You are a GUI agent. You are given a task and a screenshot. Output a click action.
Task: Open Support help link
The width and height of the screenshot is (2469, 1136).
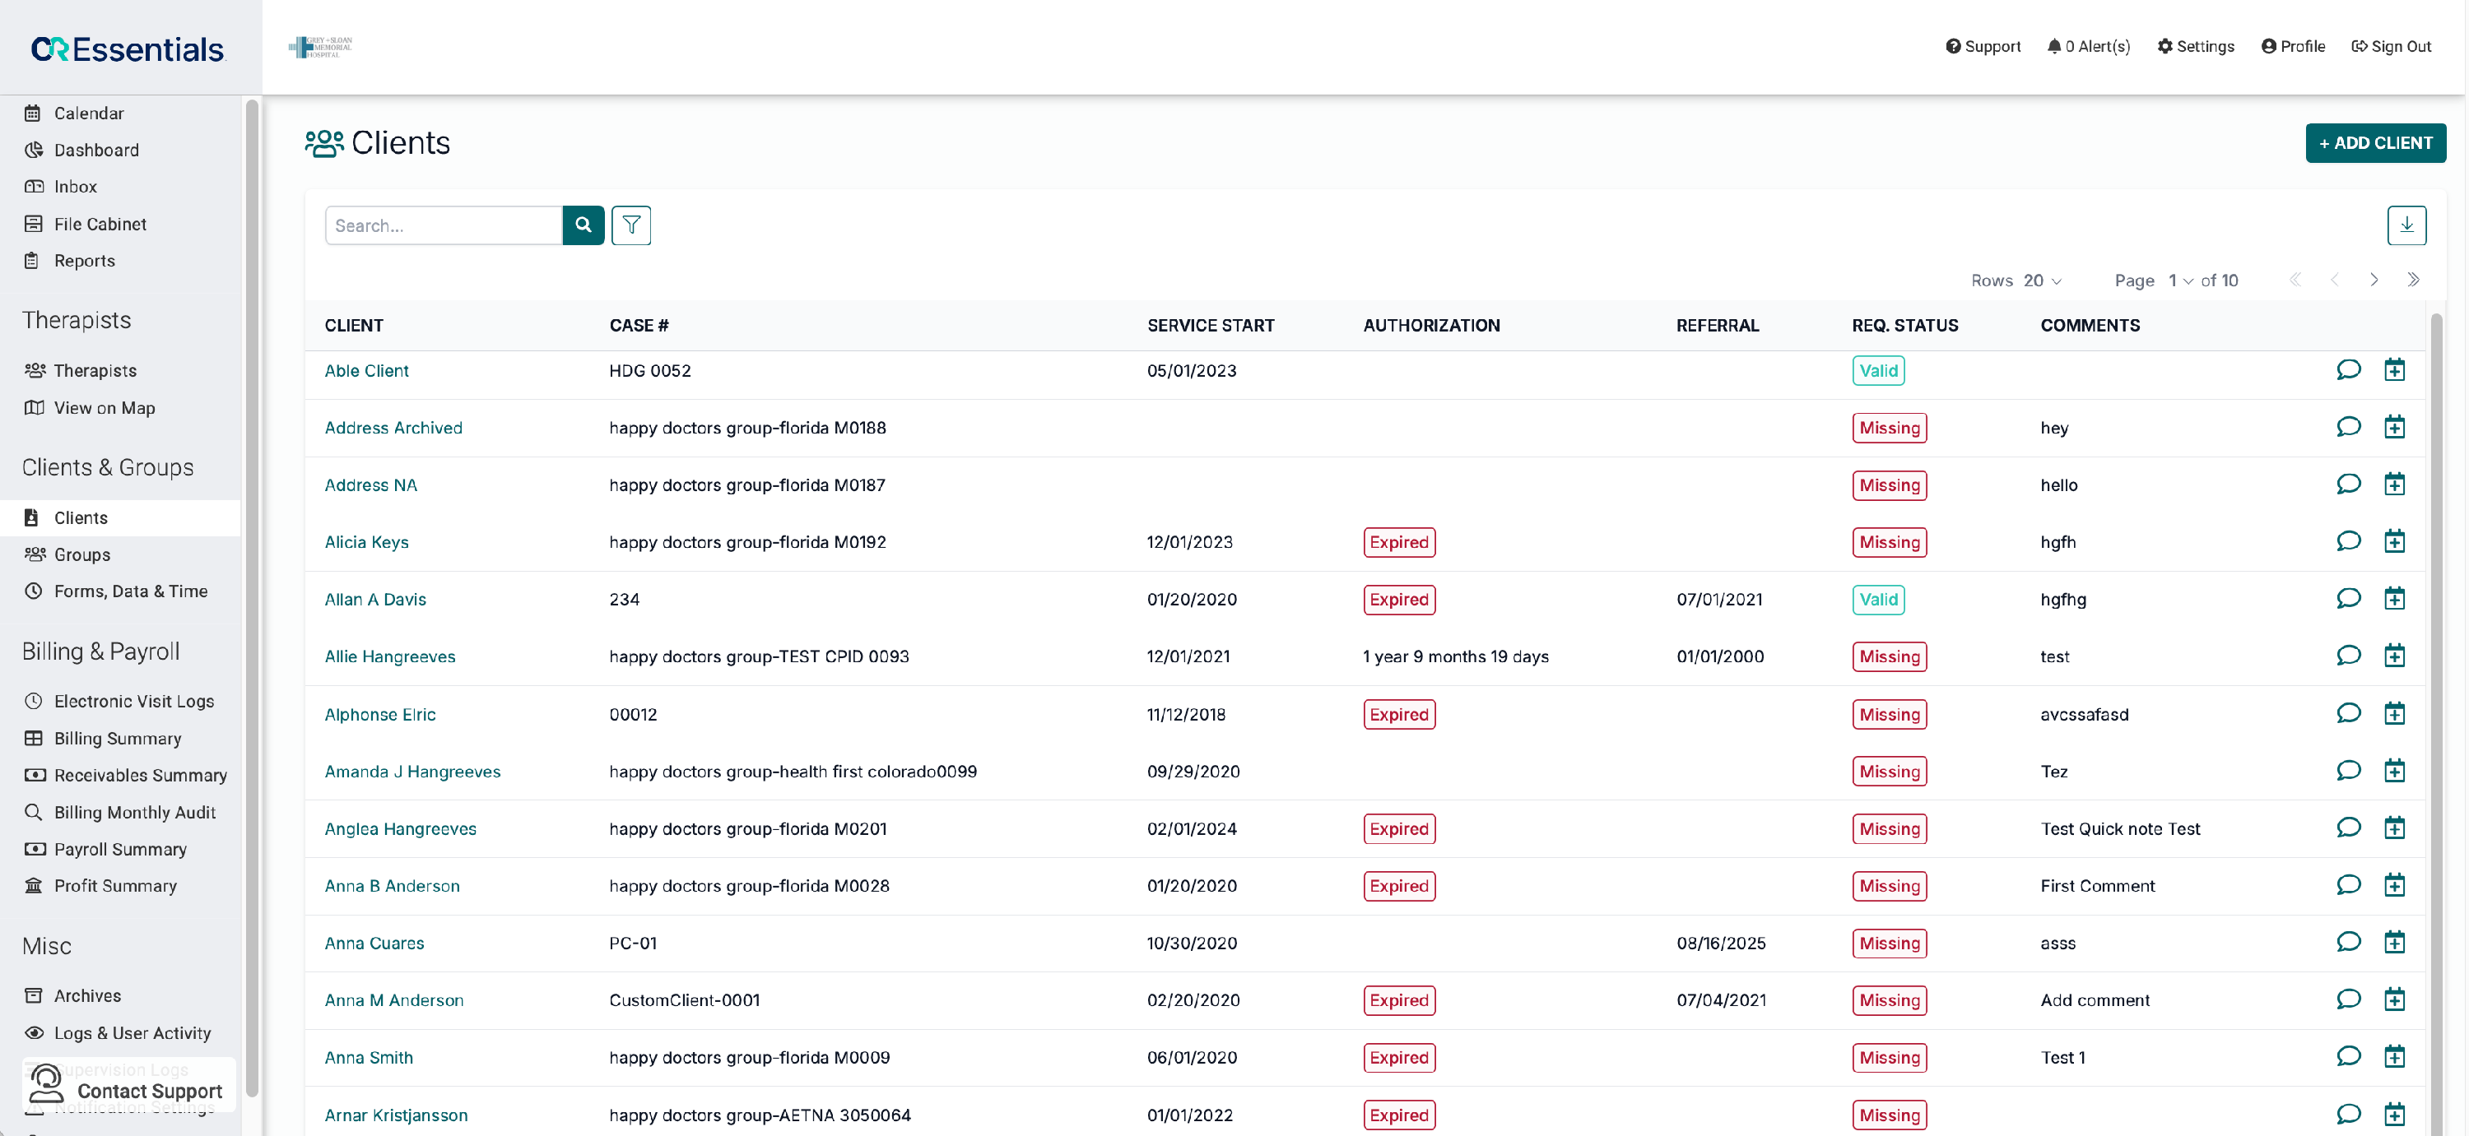coord(1982,46)
